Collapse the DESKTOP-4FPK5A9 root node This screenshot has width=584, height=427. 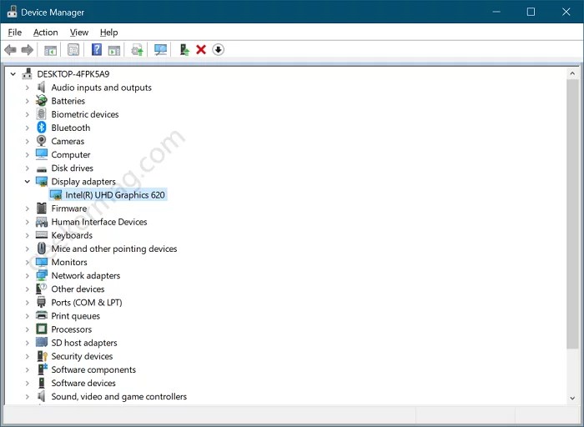13,73
